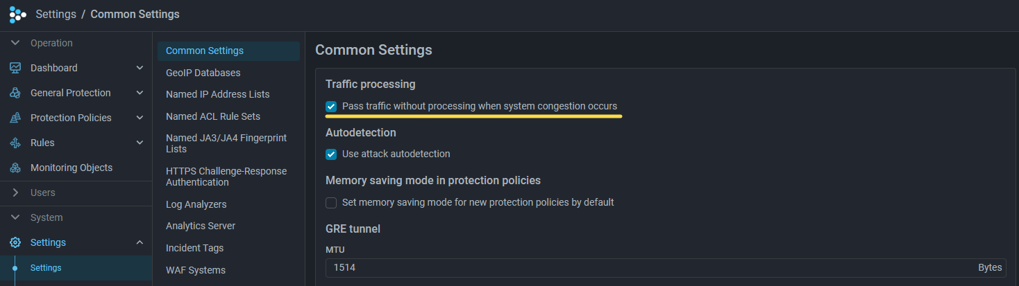Disable Use attack autodetection checkbox
Screen dimensions: 1019x286
(x=331, y=154)
